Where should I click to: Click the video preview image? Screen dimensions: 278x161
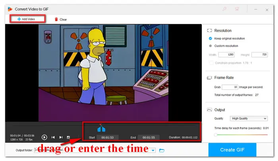tap(103, 73)
